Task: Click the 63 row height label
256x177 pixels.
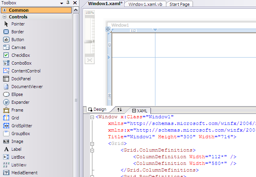Action: pos(110,45)
